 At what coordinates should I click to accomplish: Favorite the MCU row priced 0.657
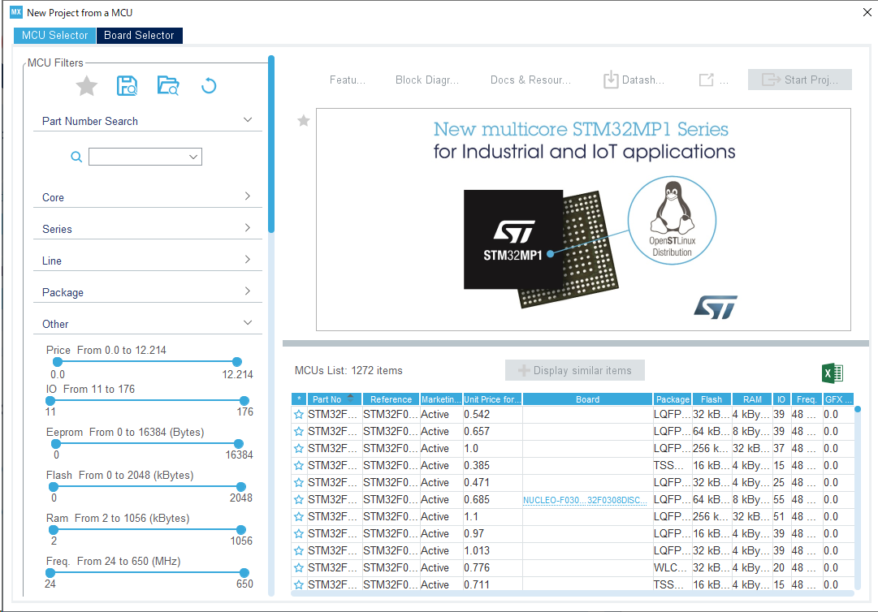click(x=299, y=431)
